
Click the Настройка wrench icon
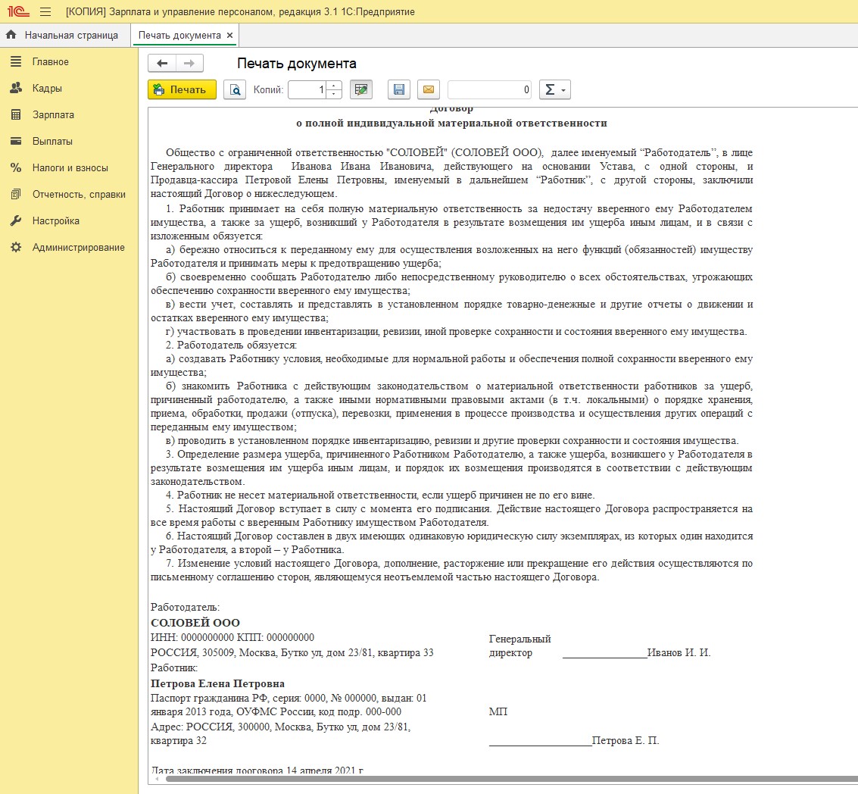click(16, 220)
